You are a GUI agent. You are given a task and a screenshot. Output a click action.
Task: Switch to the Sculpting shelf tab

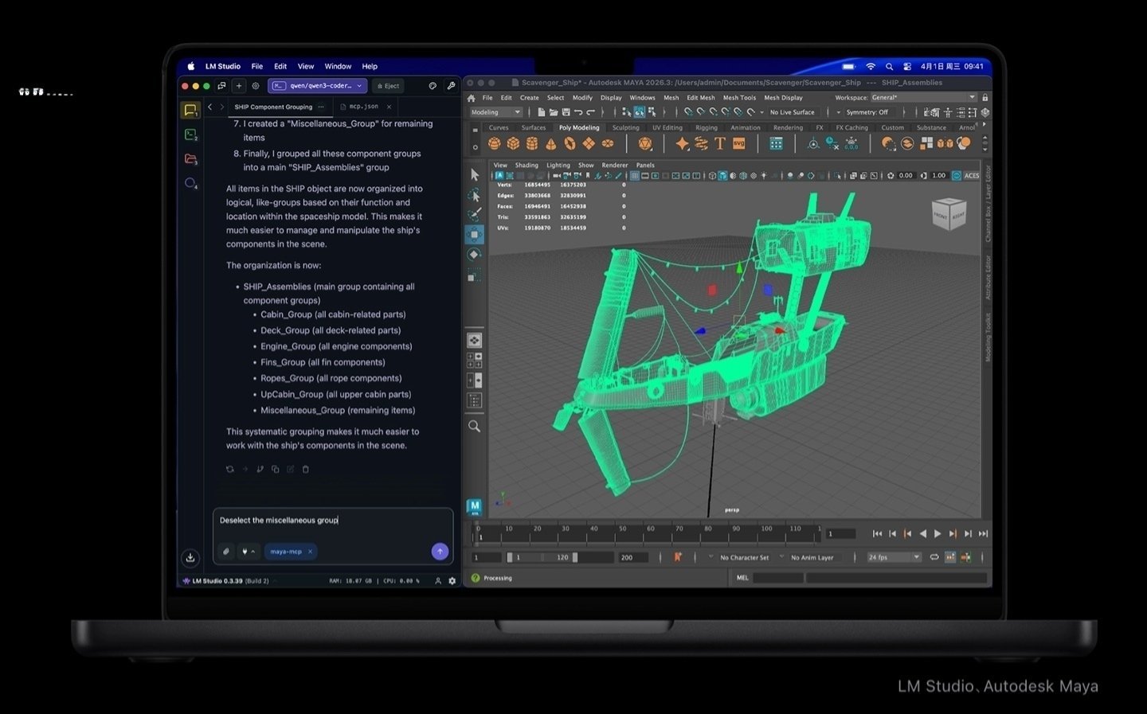click(625, 127)
